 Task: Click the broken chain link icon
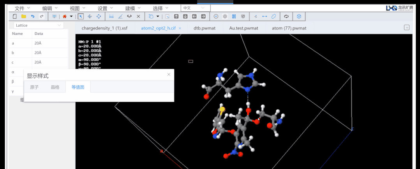(x=274, y=17)
